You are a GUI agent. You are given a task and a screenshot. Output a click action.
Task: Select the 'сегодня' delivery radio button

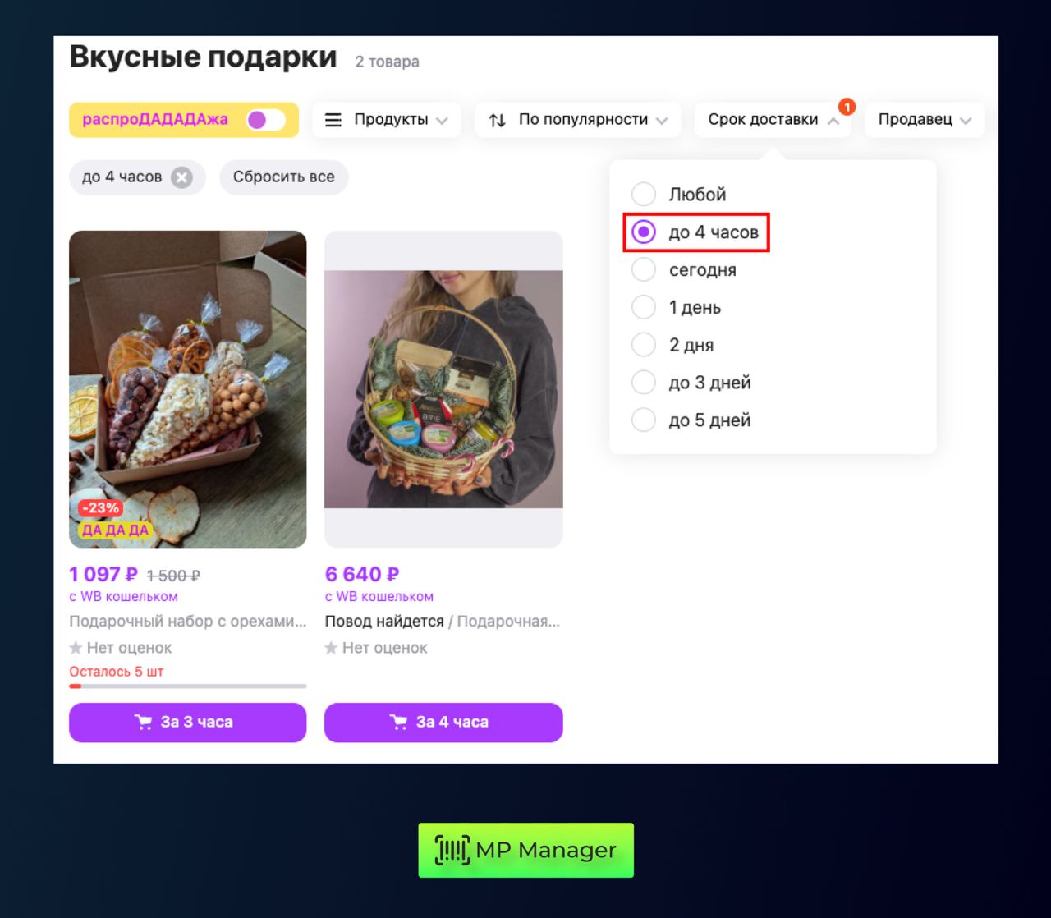click(x=644, y=270)
